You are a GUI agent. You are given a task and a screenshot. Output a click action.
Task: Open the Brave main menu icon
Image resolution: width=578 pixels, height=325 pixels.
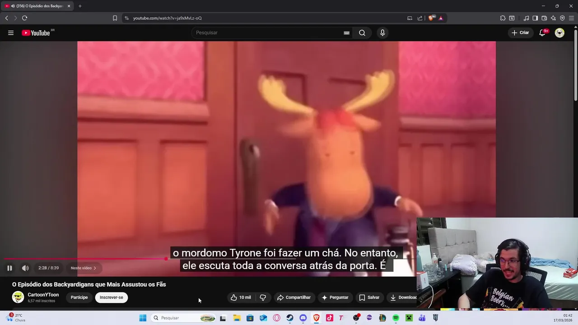571,18
